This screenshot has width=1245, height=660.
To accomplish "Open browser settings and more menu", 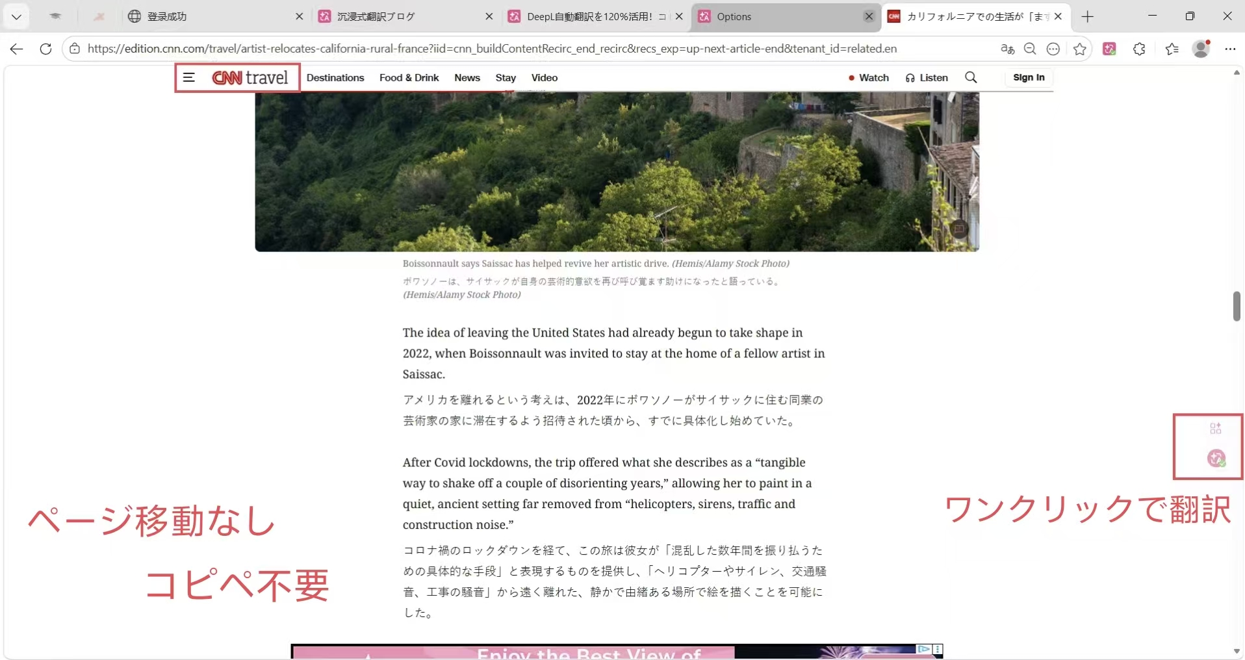I will (1230, 49).
